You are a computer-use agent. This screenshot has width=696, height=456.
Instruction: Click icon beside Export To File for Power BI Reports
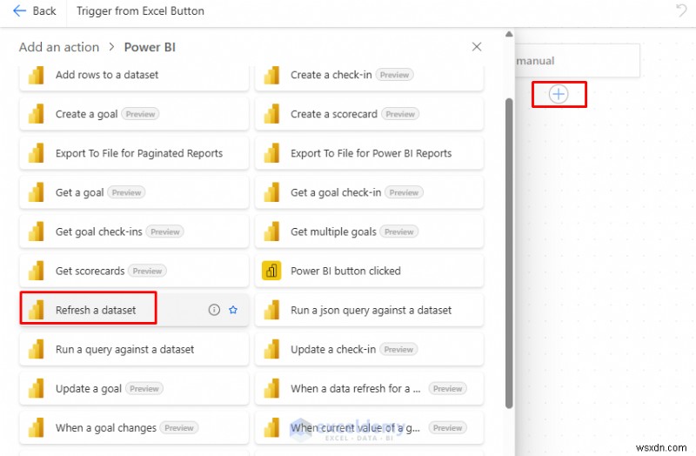point(271,153)
